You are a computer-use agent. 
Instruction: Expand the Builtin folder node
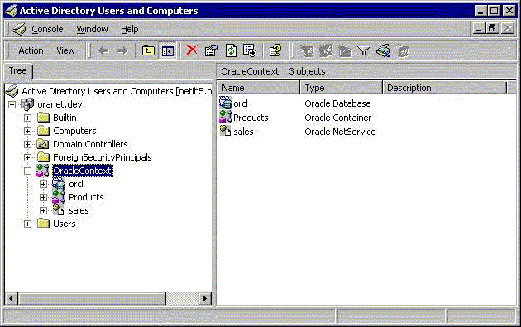[27, 118]
